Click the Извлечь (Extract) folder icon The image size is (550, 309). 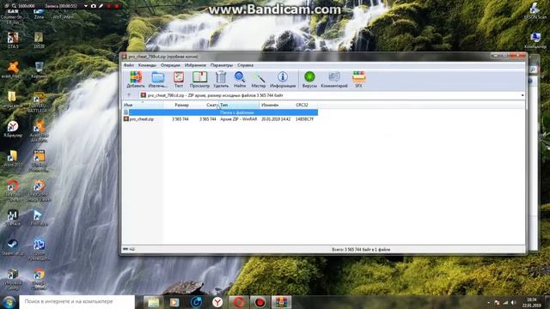[x=158, y=79]
